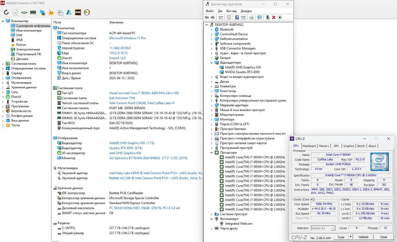Select Электропитание in AIDA64 tree

(28, 49)
